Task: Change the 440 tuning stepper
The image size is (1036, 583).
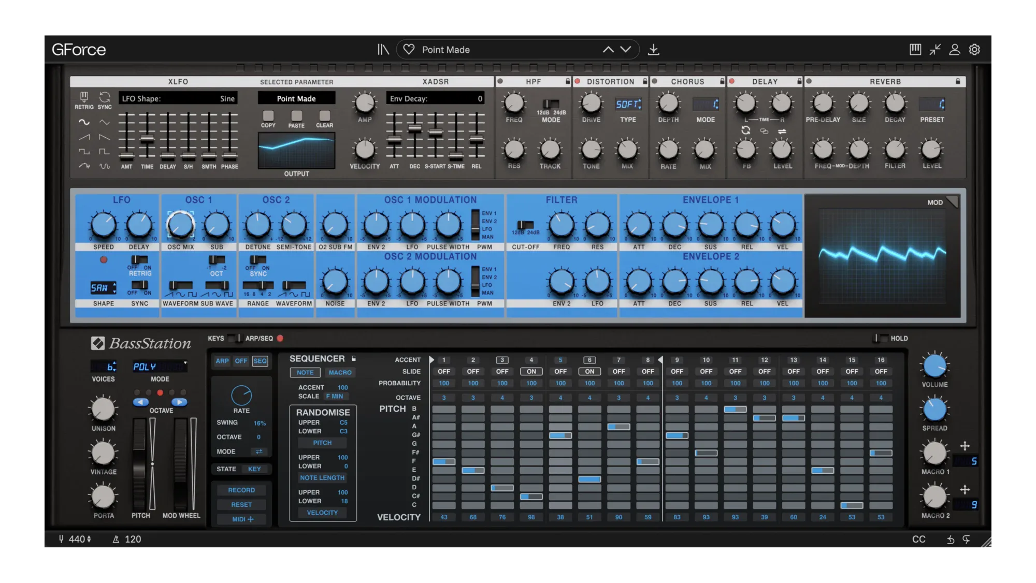Action: click(89, 539)
